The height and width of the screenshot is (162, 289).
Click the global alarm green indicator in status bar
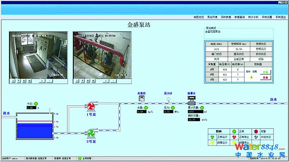pyautogui.click(x=80, y=158)
